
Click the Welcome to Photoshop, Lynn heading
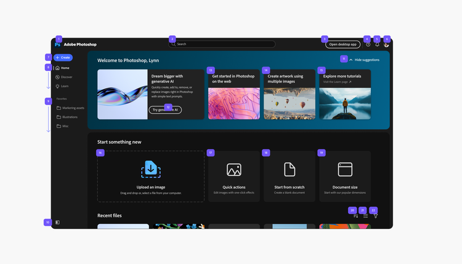point(128,60)
